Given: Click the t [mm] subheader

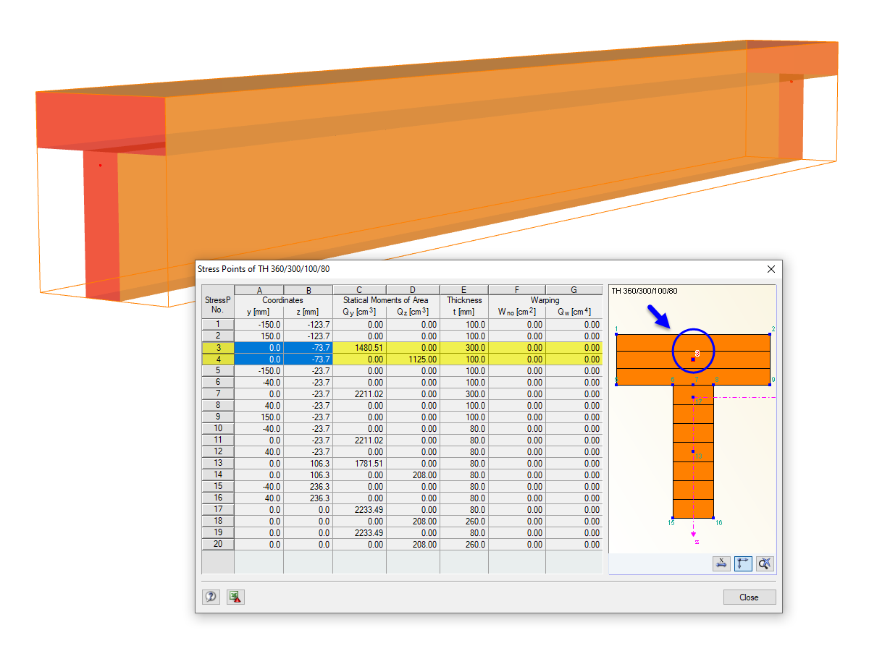Looking at the screenshot, I should click(x=464, y=312).
